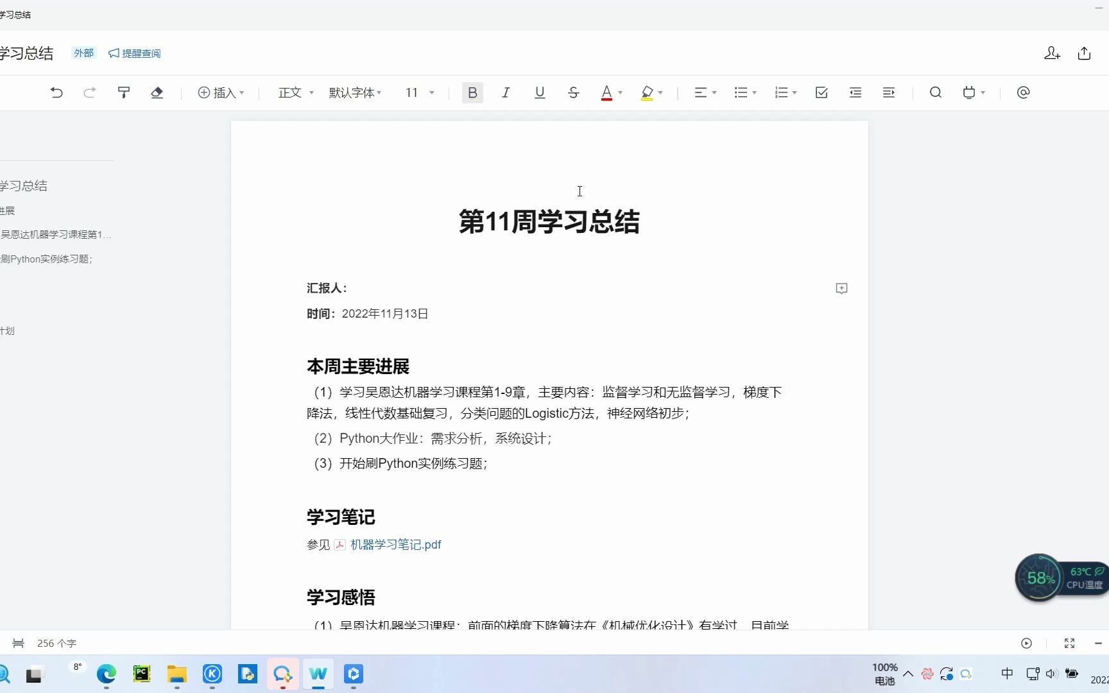Undo the last edit
Screen dimensions: 1109x693
coord(56,92)
